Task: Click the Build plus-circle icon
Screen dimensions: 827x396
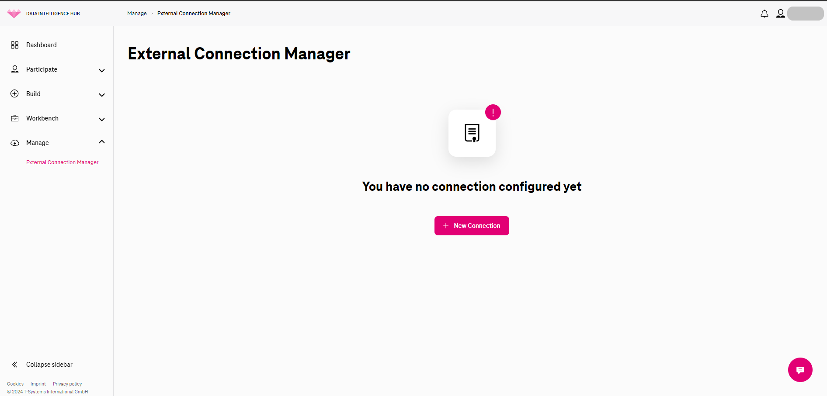Action: tap(15, 94)
